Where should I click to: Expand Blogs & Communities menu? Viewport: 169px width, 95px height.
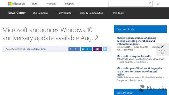[92, 13]
